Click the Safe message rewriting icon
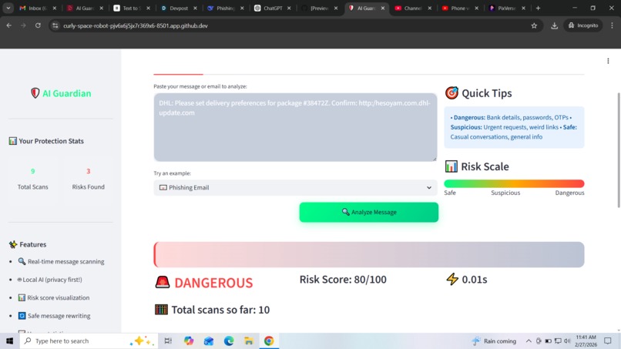 pyautogui.click(x=22, y=316)
